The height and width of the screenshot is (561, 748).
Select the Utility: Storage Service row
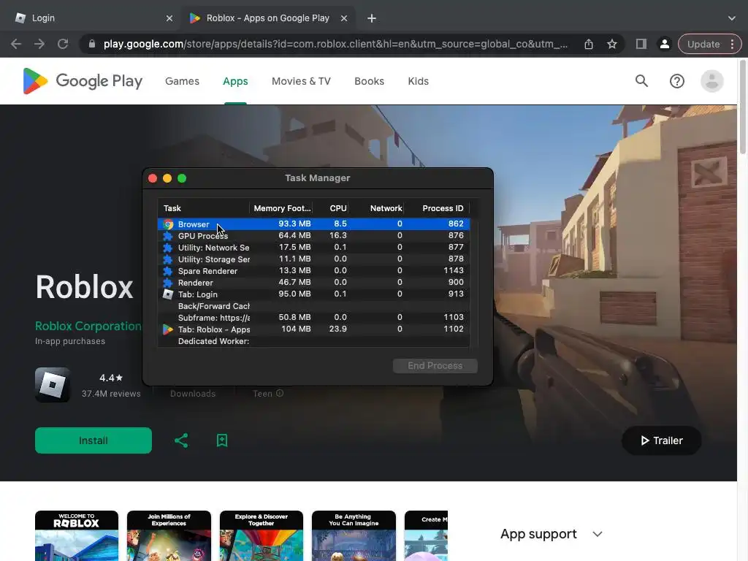tap(314, 259)
